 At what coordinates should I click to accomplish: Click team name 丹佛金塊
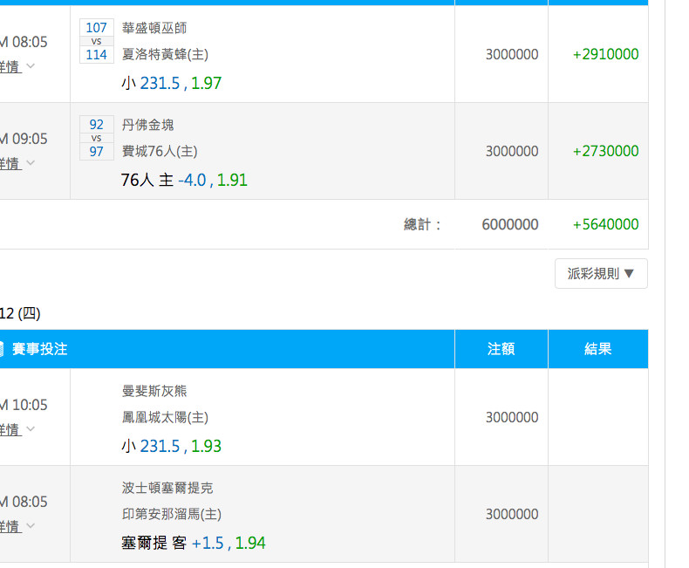pyautogui.click(x=147, y=125)
